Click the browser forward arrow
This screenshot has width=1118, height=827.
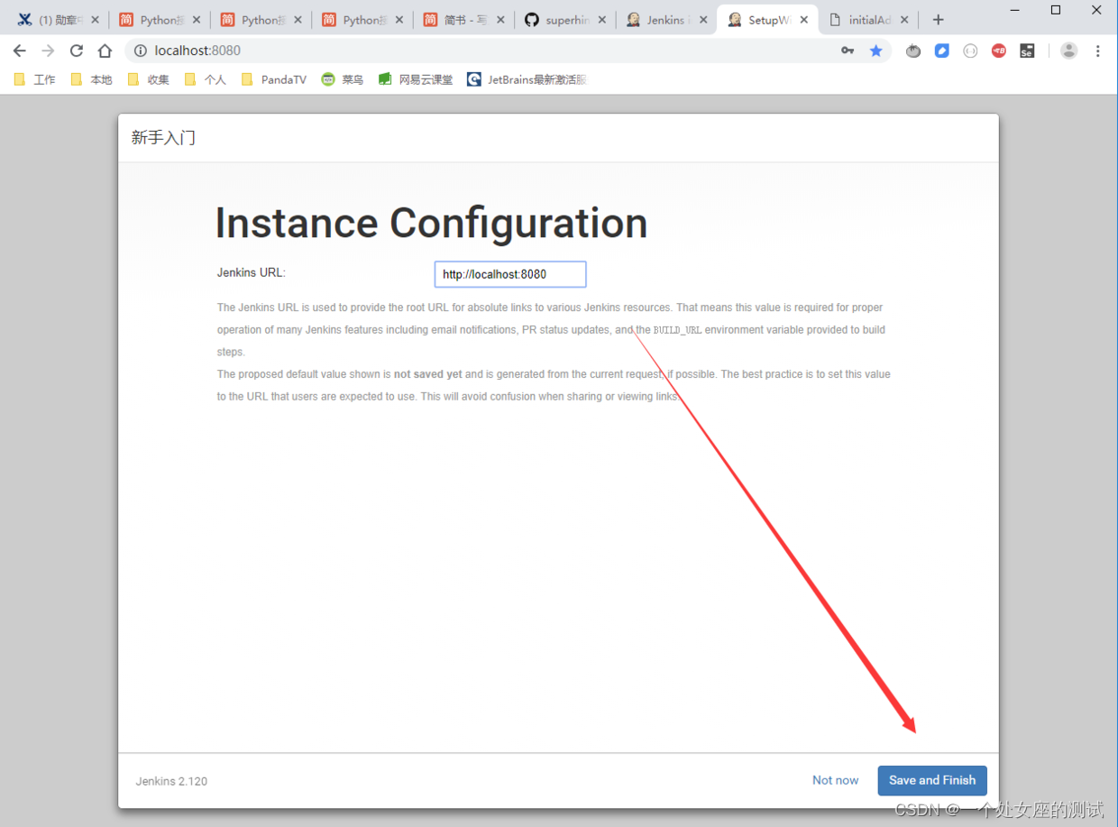point(48,51)
